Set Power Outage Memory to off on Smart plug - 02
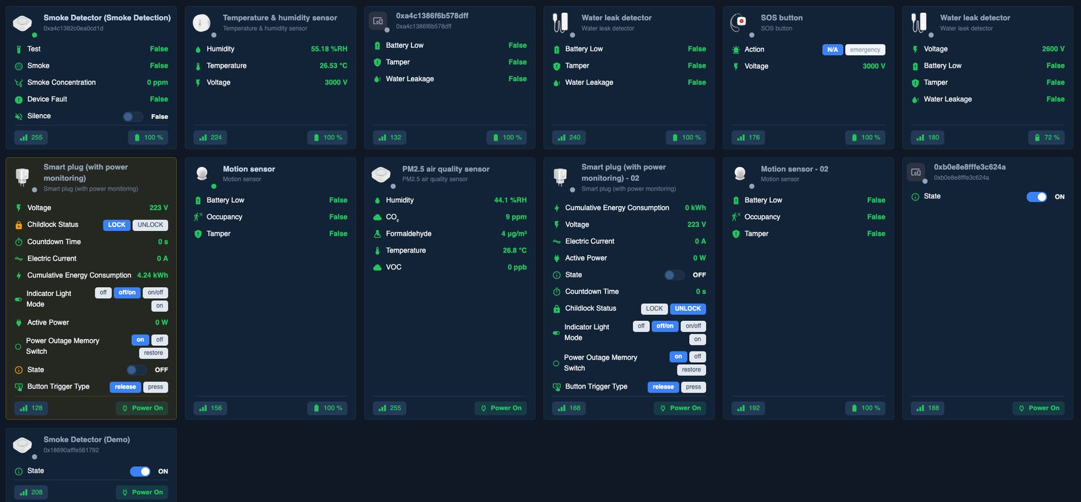The height and width of the screenshot is (502, 1081). coord(697,357)
